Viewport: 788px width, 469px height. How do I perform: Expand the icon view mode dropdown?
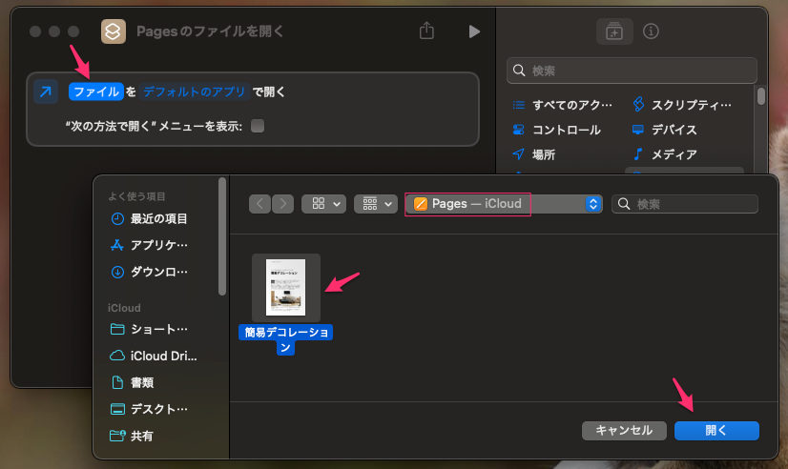323,204
